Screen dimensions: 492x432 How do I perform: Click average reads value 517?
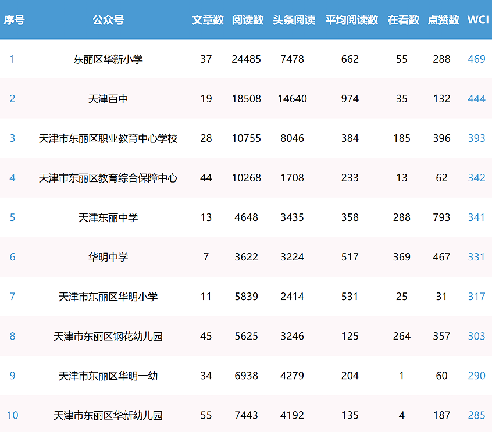point(350,257)
